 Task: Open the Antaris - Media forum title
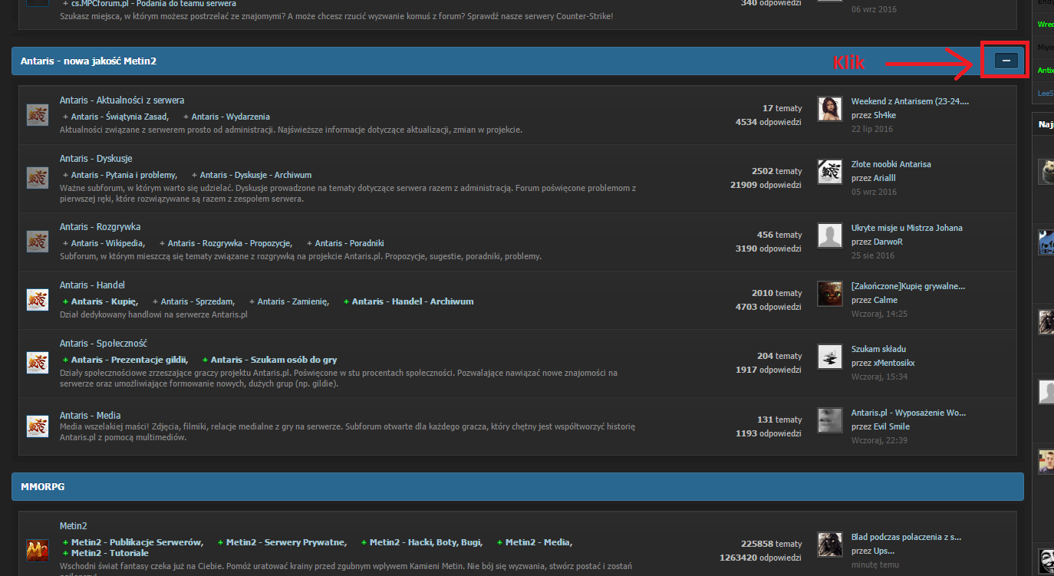[x=90, y=416]
